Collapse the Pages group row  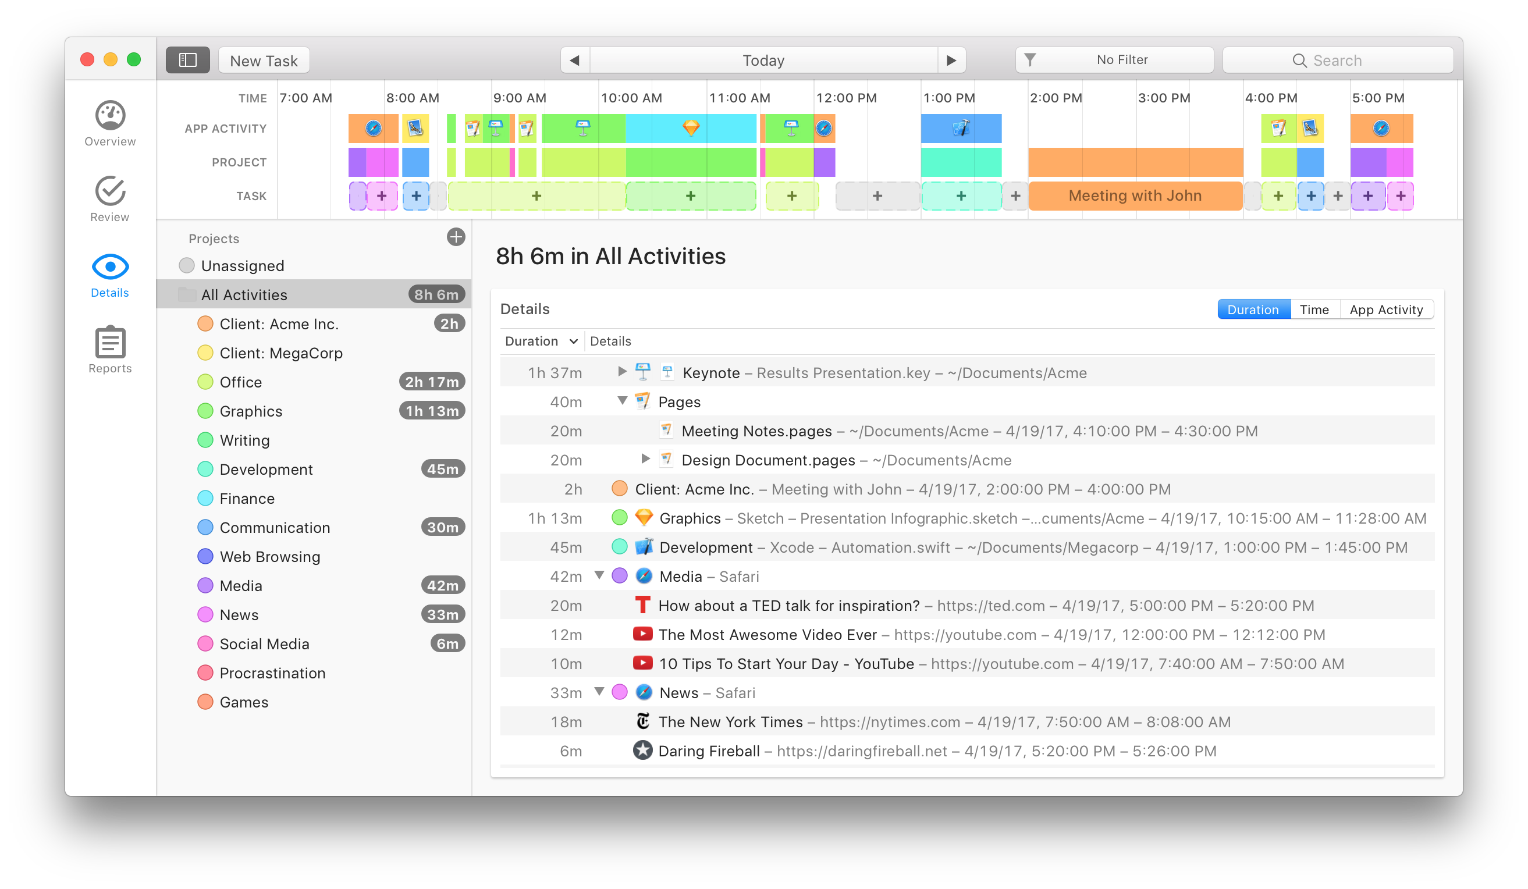pyautogui.click(x=622, y=401)
